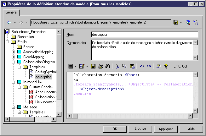Click the Annuler button
206x136 pixels.
(x=140, y=129)
